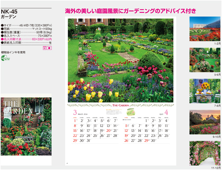Open the 1-2月 palace garden thumbnail
The height and width of the screenshot is (170, 222).
[x=205, y=29]
